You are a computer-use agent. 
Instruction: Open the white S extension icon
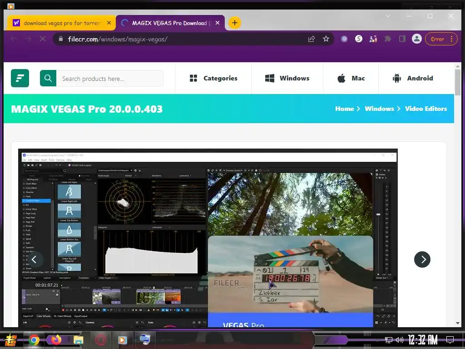click(359, 39)
